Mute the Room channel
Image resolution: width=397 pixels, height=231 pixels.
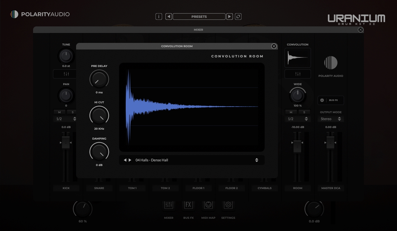pyautogui.click(x=291, y=112)
